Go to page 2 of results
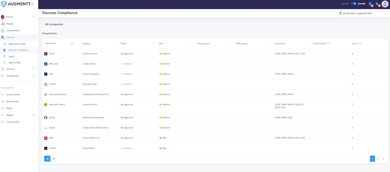 (x=378, y=159)
